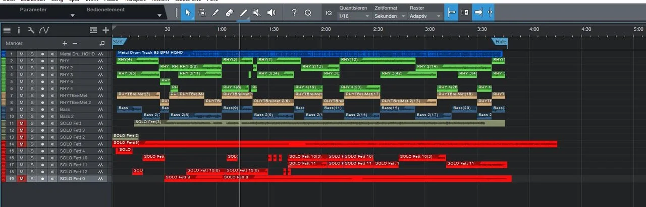The width and height of the screenshot is (646, 207).
Task: Open the Bedienelement dropdown arrow
Action: pyautogui.click(x=159, y=16)
